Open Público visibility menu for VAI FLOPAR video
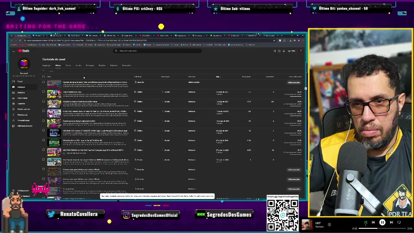This screenshot has width=414, height=233. coord(139,92)
